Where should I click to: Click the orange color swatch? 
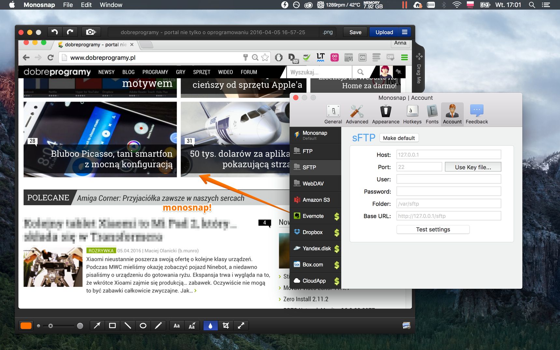26,326
